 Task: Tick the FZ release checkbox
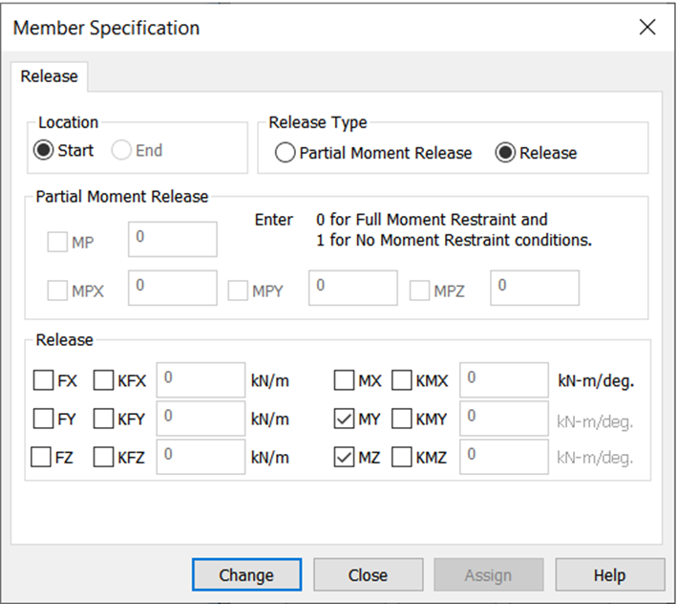point(41,457)
